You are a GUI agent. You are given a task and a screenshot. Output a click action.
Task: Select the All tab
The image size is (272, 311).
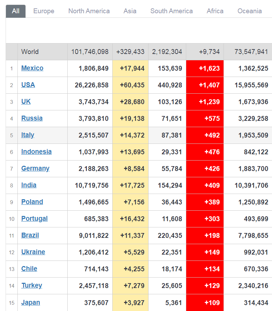click(x=16, y=11)
